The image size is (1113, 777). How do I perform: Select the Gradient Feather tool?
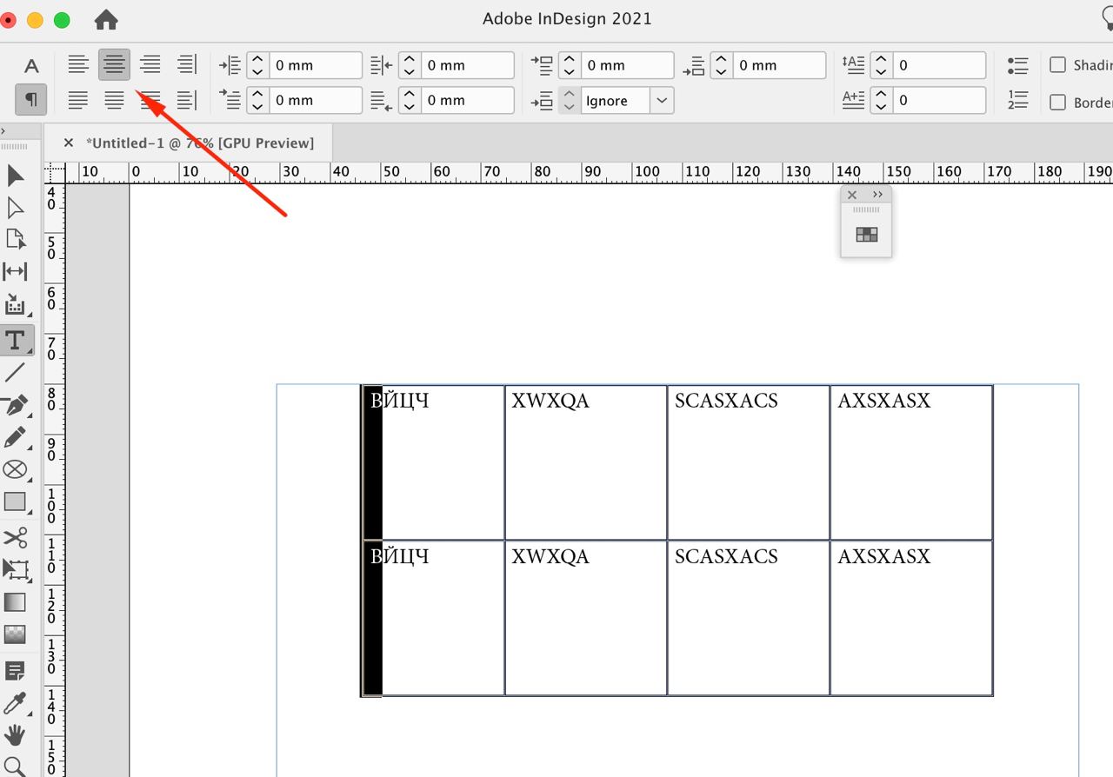click(16, 634)
